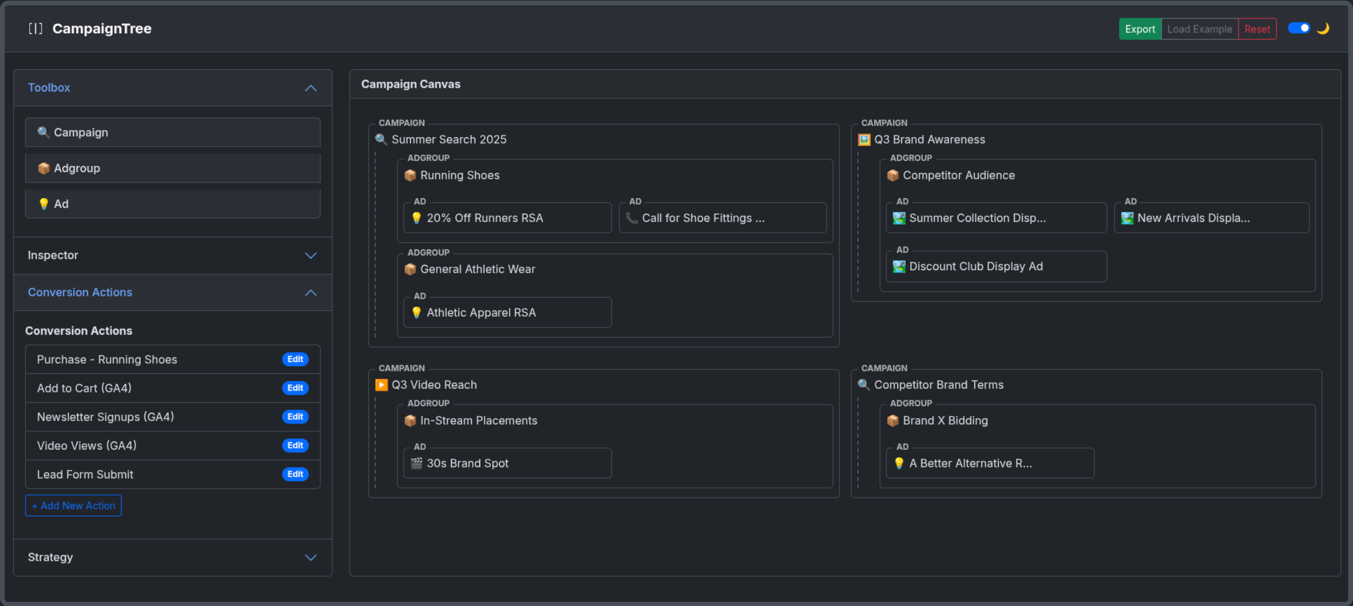Click the search icon beside Summer Search 2025
The height and width of the screenshot is (606, 1353).
point(381,140)
